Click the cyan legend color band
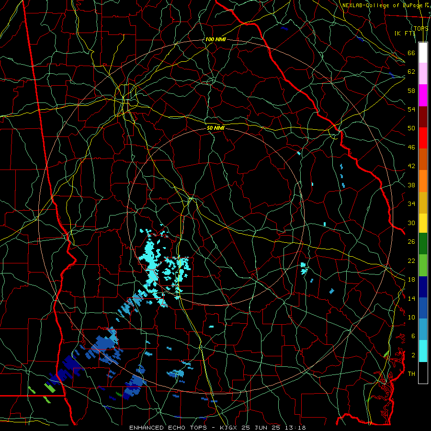 [x=423, y=351]
